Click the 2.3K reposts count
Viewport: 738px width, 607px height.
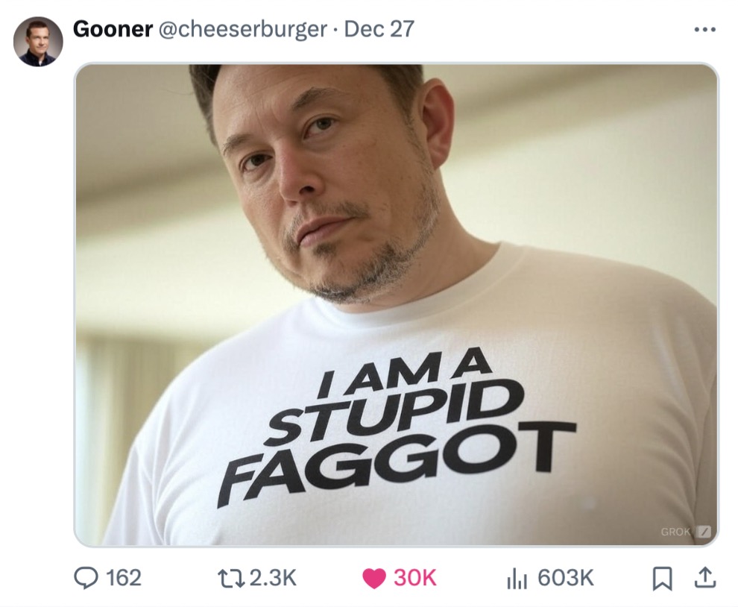coord(273,578)
